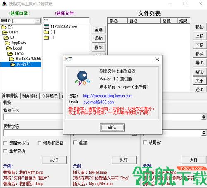Switch to the 简单替换 tab
Image resolution: width=207 pixels, height=188 pixels.
(x=10, y=95)
